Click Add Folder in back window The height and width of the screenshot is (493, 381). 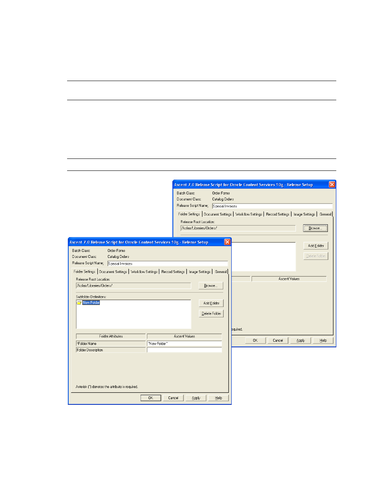pyautogui.click(x=316, y=246)
